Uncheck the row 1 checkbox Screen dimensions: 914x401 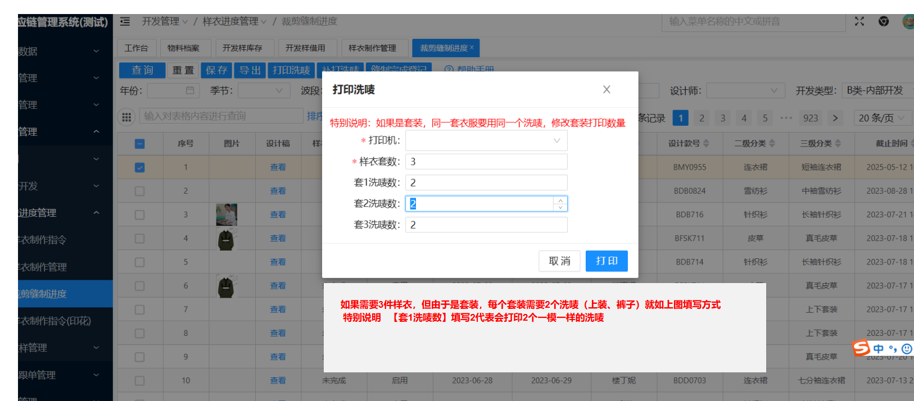point(140,167)
